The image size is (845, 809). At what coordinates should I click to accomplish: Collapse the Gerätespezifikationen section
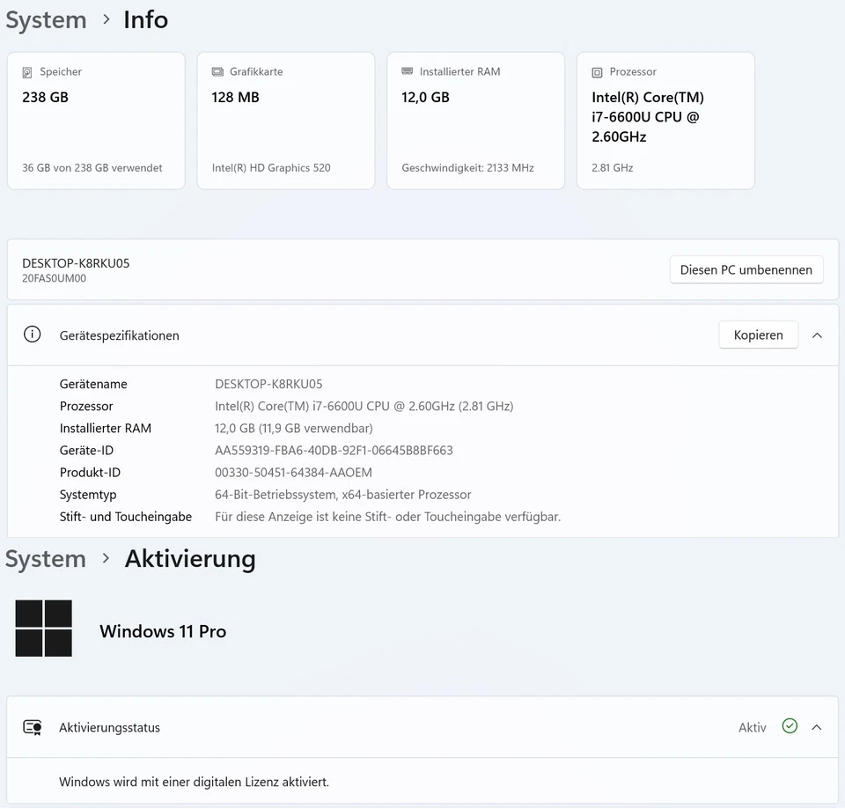[817, 335]
